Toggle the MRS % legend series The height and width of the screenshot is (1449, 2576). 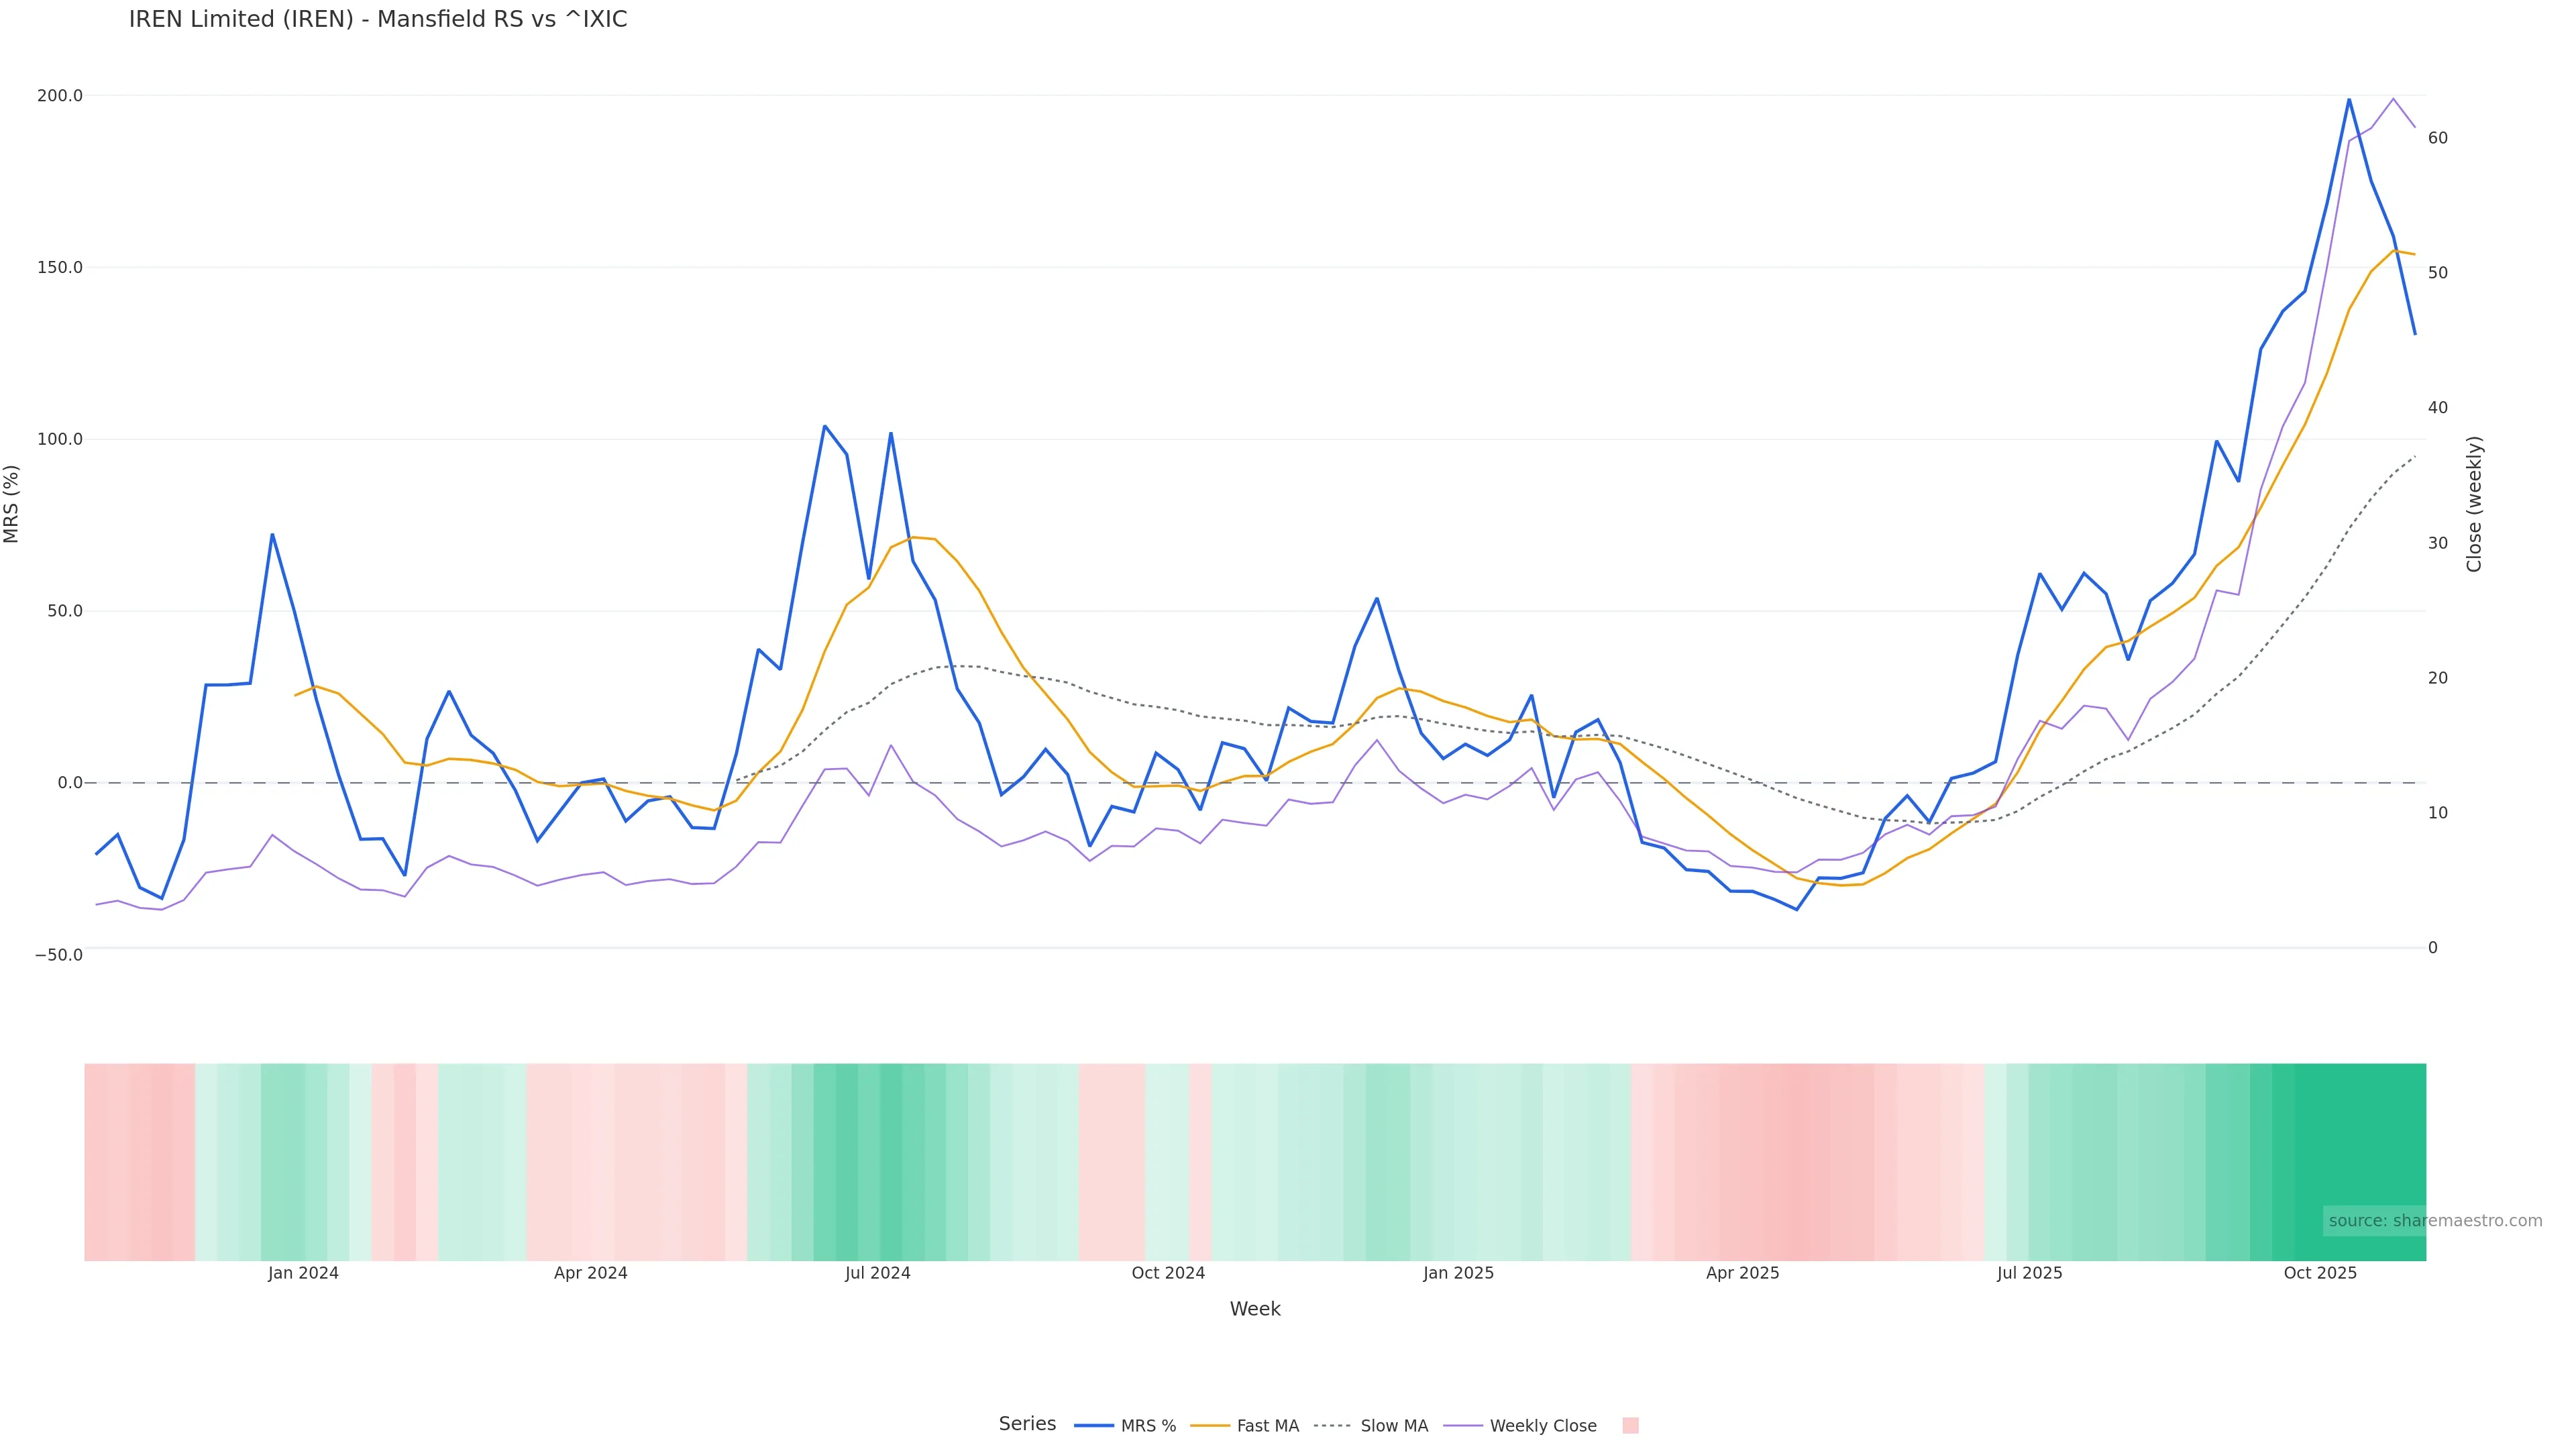[1147, 1426]
